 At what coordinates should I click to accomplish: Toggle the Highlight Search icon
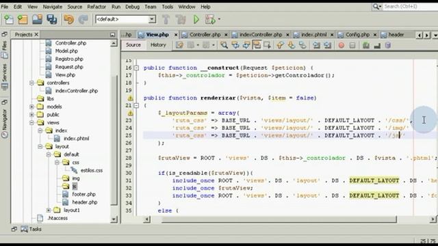click(x=257, y=45)
